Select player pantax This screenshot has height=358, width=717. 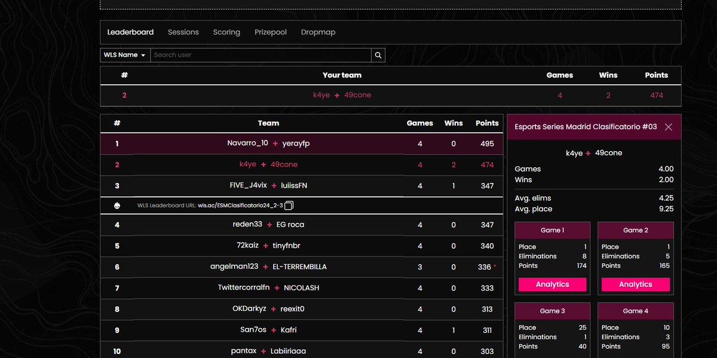(x=244, y=351)
